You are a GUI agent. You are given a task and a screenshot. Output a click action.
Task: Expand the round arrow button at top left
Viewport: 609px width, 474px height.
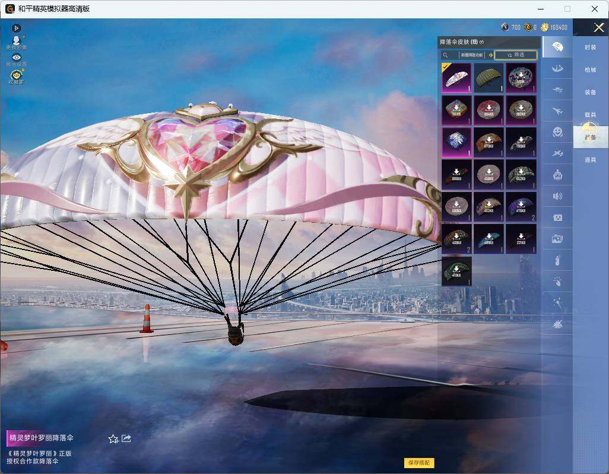[x=16, y=28]
